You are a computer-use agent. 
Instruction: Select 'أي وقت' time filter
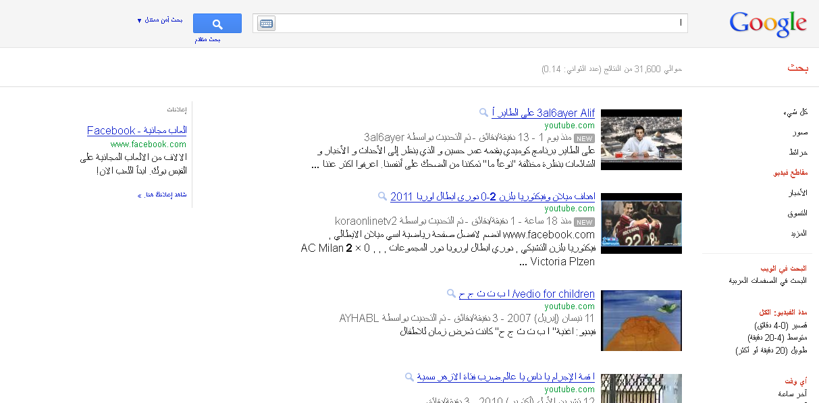point(797,381)
